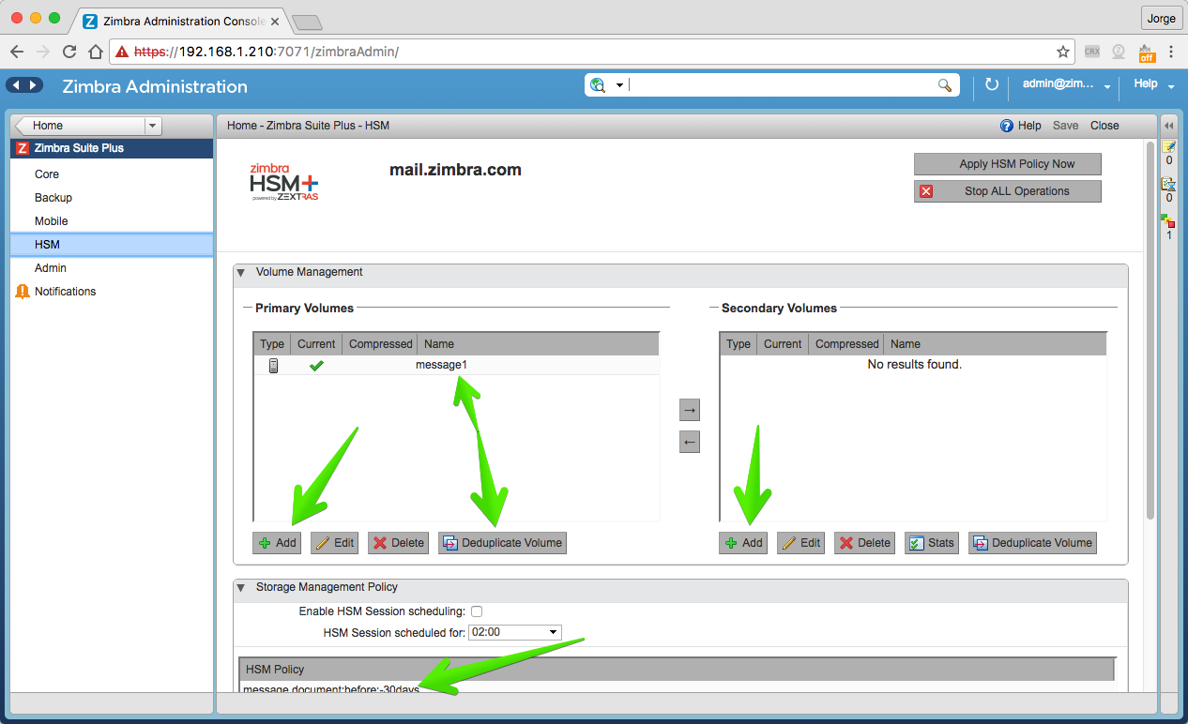The height and width of the screenshot is (724, 1188).
Task: Click Help link with question icon
Action: (x=1020, y=126)
